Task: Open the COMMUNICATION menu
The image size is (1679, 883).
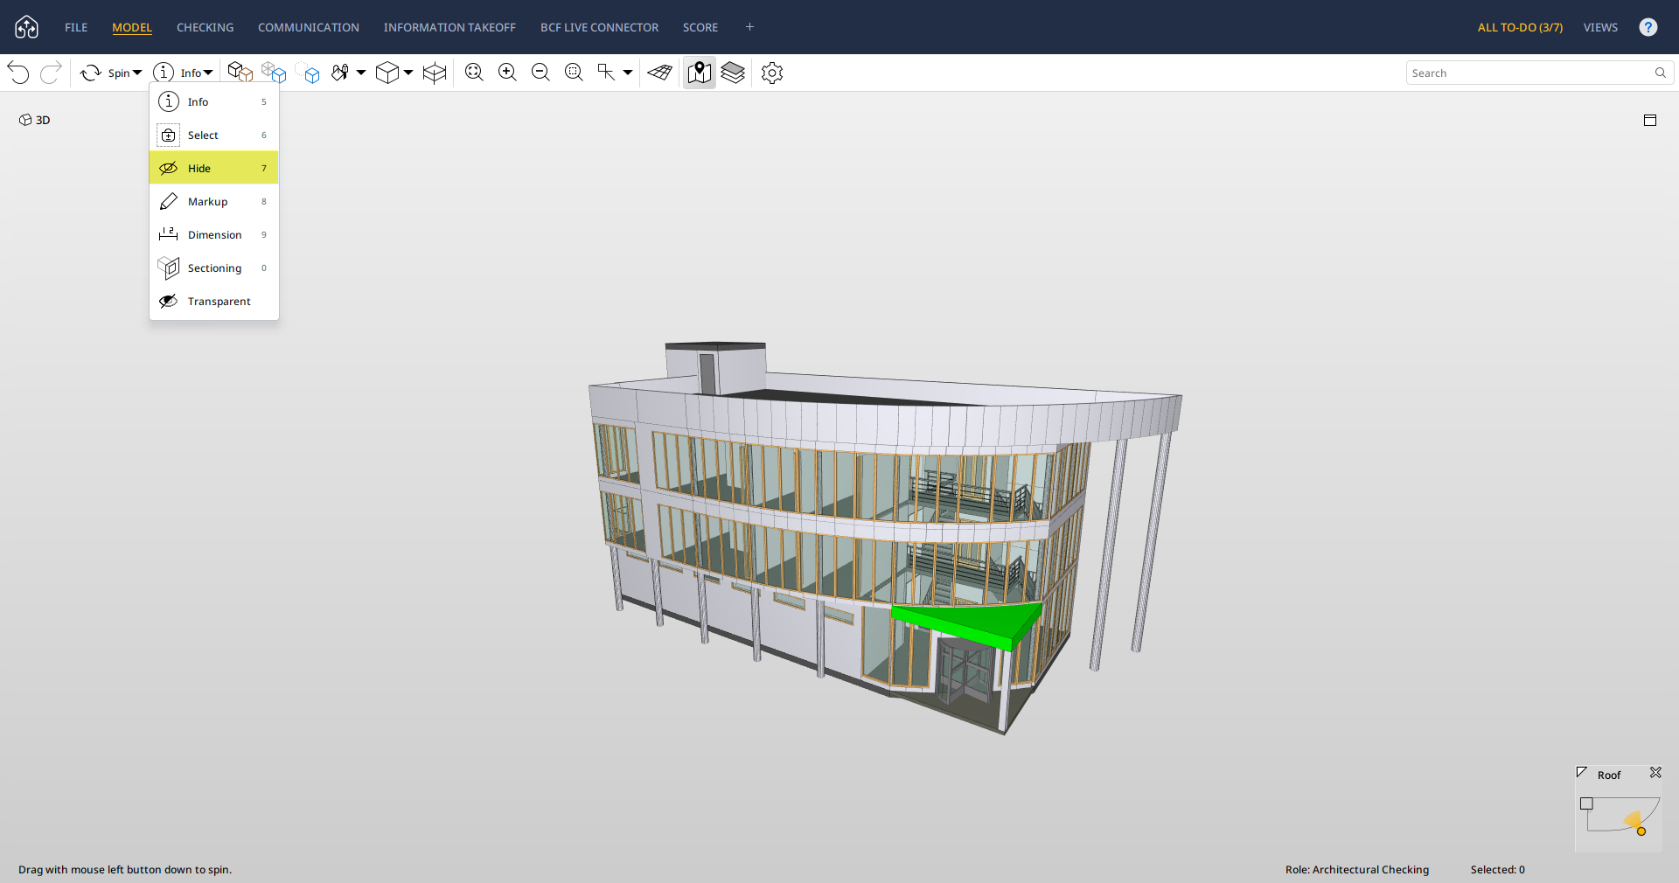Action: pos(308,27)
